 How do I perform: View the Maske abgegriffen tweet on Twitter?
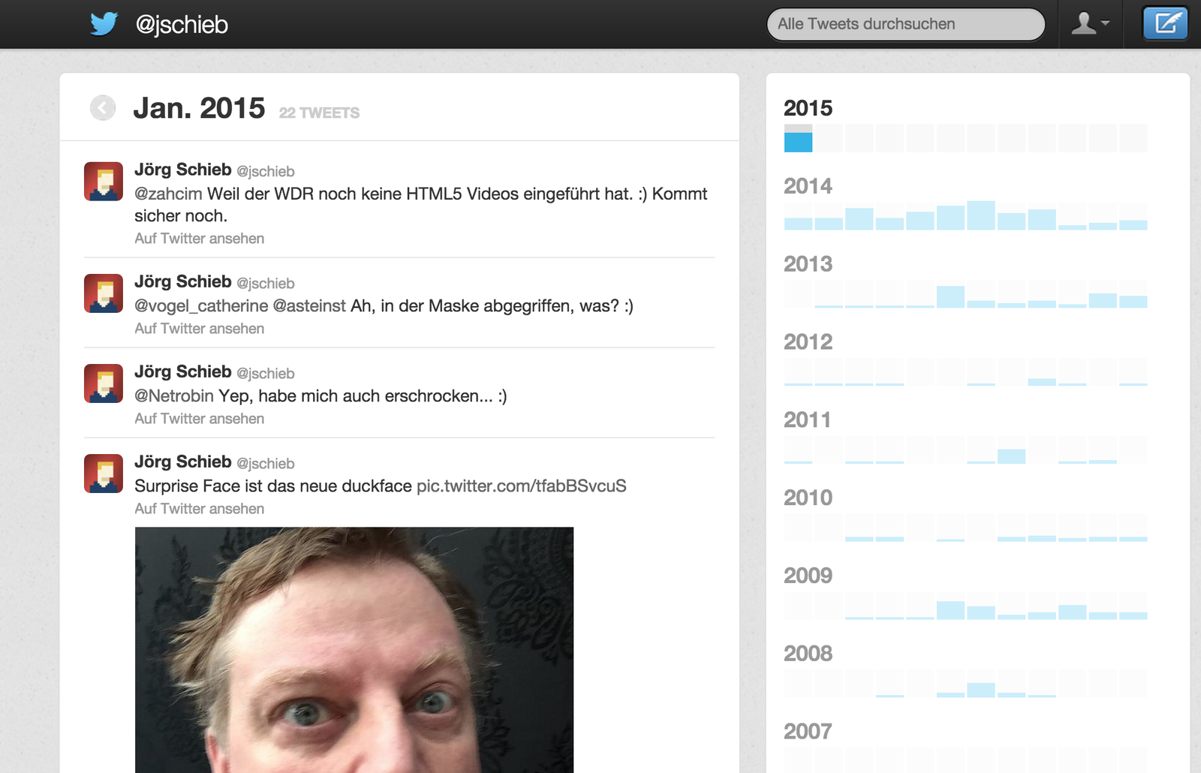(x=200, y=329)
